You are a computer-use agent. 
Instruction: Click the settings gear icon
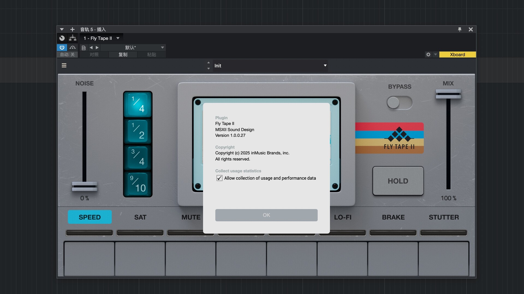[428, 54]
